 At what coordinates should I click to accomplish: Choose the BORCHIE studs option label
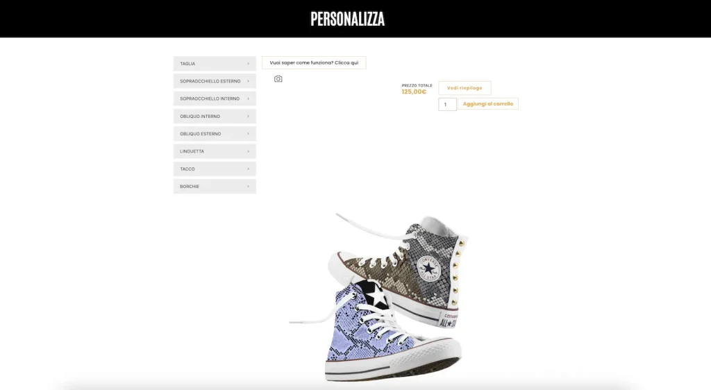tap(190, 186)
